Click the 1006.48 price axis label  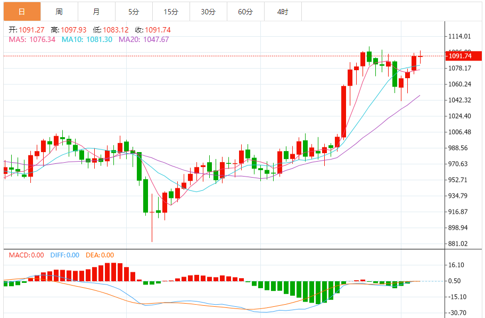click(459, 132)
